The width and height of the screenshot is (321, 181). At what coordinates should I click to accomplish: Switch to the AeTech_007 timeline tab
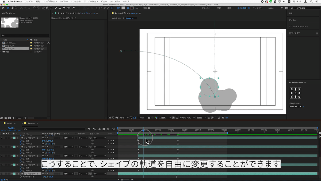pos(11,123)
